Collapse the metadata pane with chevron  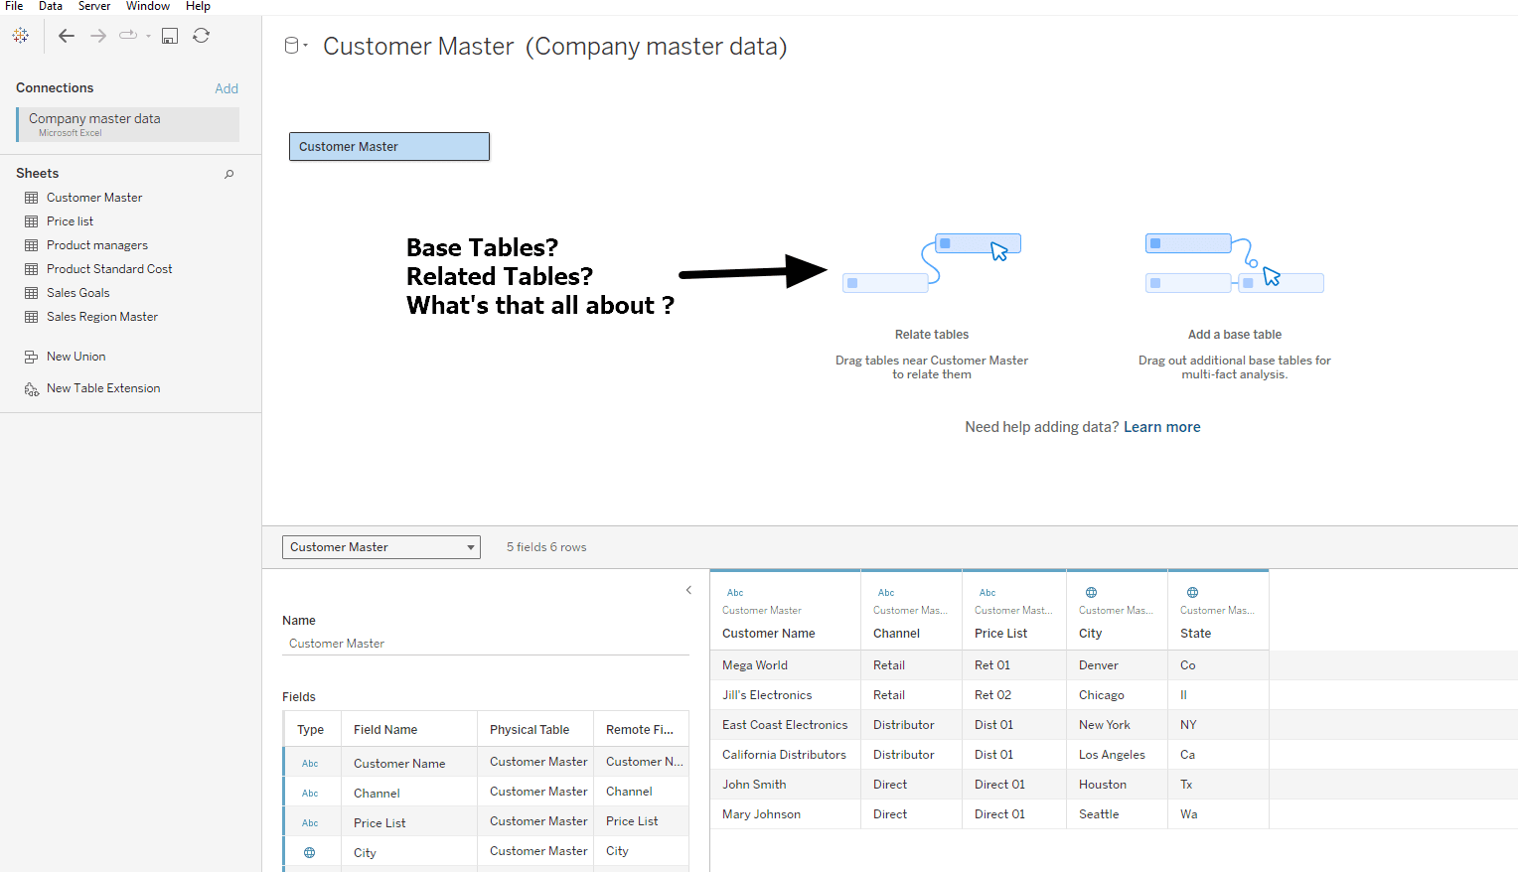(688, 590)
